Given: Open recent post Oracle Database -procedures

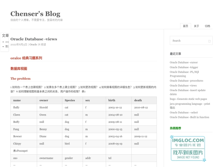Looking at the screenshot, I should (186, 81).
